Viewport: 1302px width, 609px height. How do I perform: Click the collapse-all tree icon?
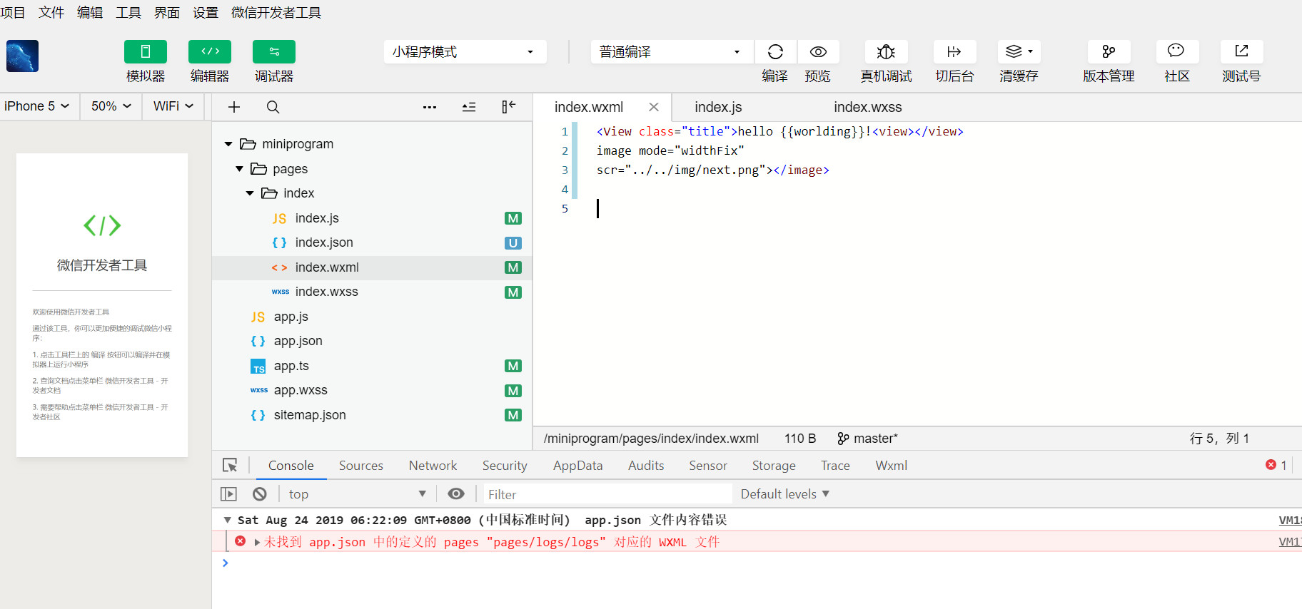point(469,107)
